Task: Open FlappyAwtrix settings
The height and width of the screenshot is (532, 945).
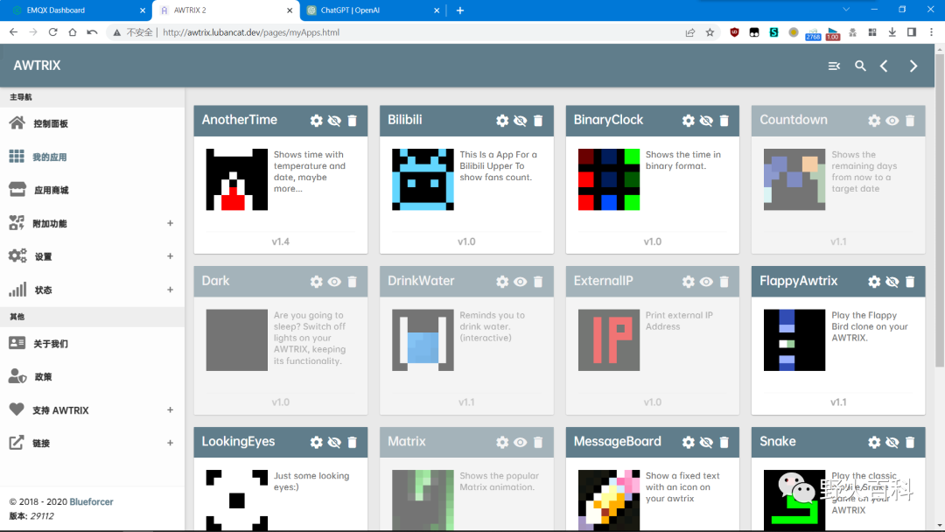Action: point(874,282)
